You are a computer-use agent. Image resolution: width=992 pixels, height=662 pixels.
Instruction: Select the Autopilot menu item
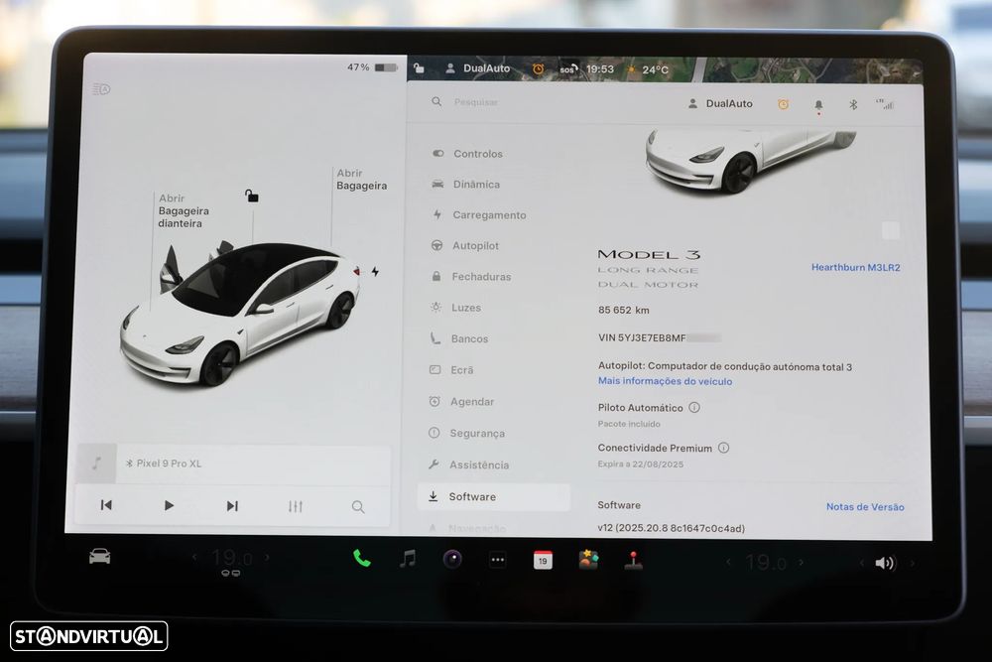465,245
